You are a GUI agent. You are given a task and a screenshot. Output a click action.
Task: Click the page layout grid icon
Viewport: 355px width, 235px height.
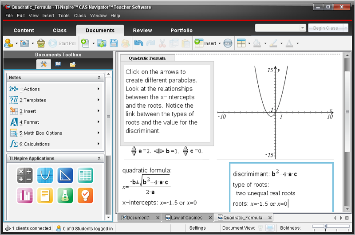coord(241,43)
